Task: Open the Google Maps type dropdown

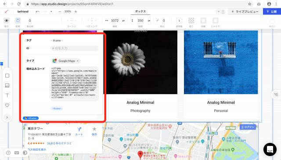Action: [x=65, y=61]
